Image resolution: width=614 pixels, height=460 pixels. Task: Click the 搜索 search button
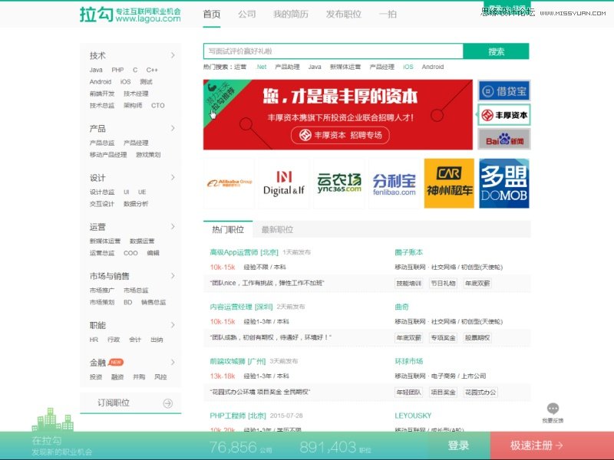496,51
